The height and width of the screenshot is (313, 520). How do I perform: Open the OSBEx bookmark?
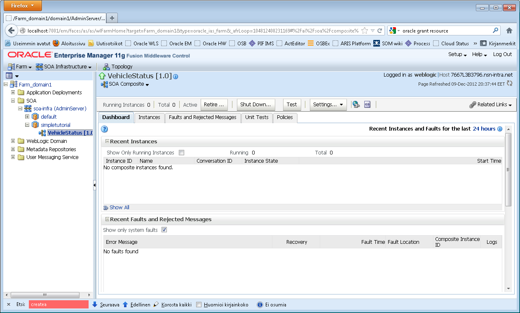click(x=319, y=43)
